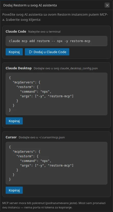This screenshot has width=113, height=212.
Task: Click the Claude Desktop JSON code block
Action: 56,94
